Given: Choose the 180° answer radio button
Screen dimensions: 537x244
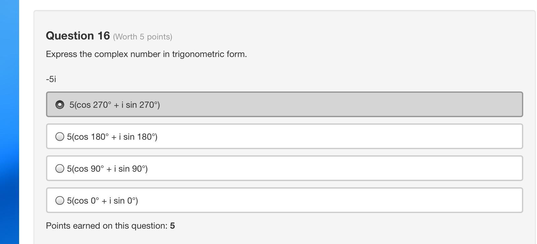Looking at the screenshot, I should 60,137.
